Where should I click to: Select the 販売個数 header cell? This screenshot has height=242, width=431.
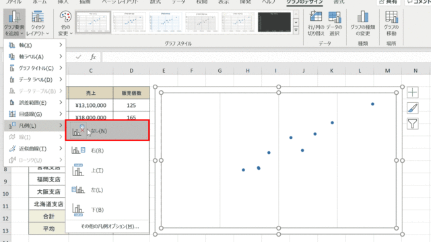pyautogui.click(x=131, y=93)
